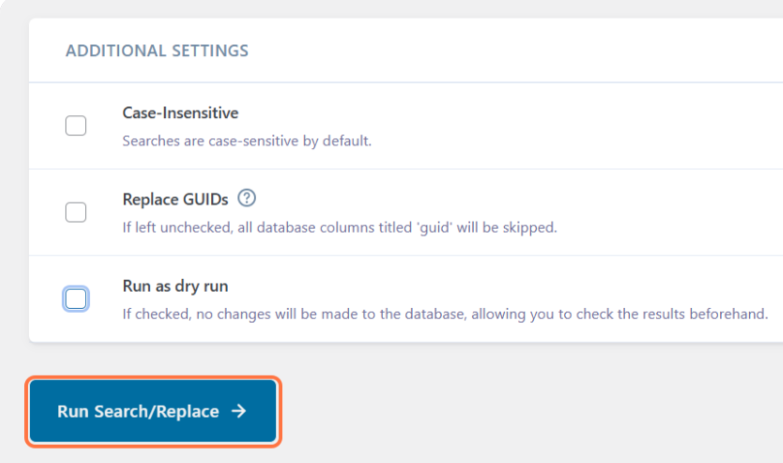Tick the Replace GUIDs checkbox
This screenshot has width=783, height=463.
point(76,212)
